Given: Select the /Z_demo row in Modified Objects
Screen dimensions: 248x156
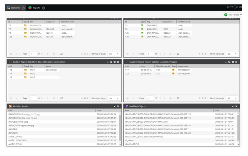Looking at the screenshot, I should click(x=181, y=140).
